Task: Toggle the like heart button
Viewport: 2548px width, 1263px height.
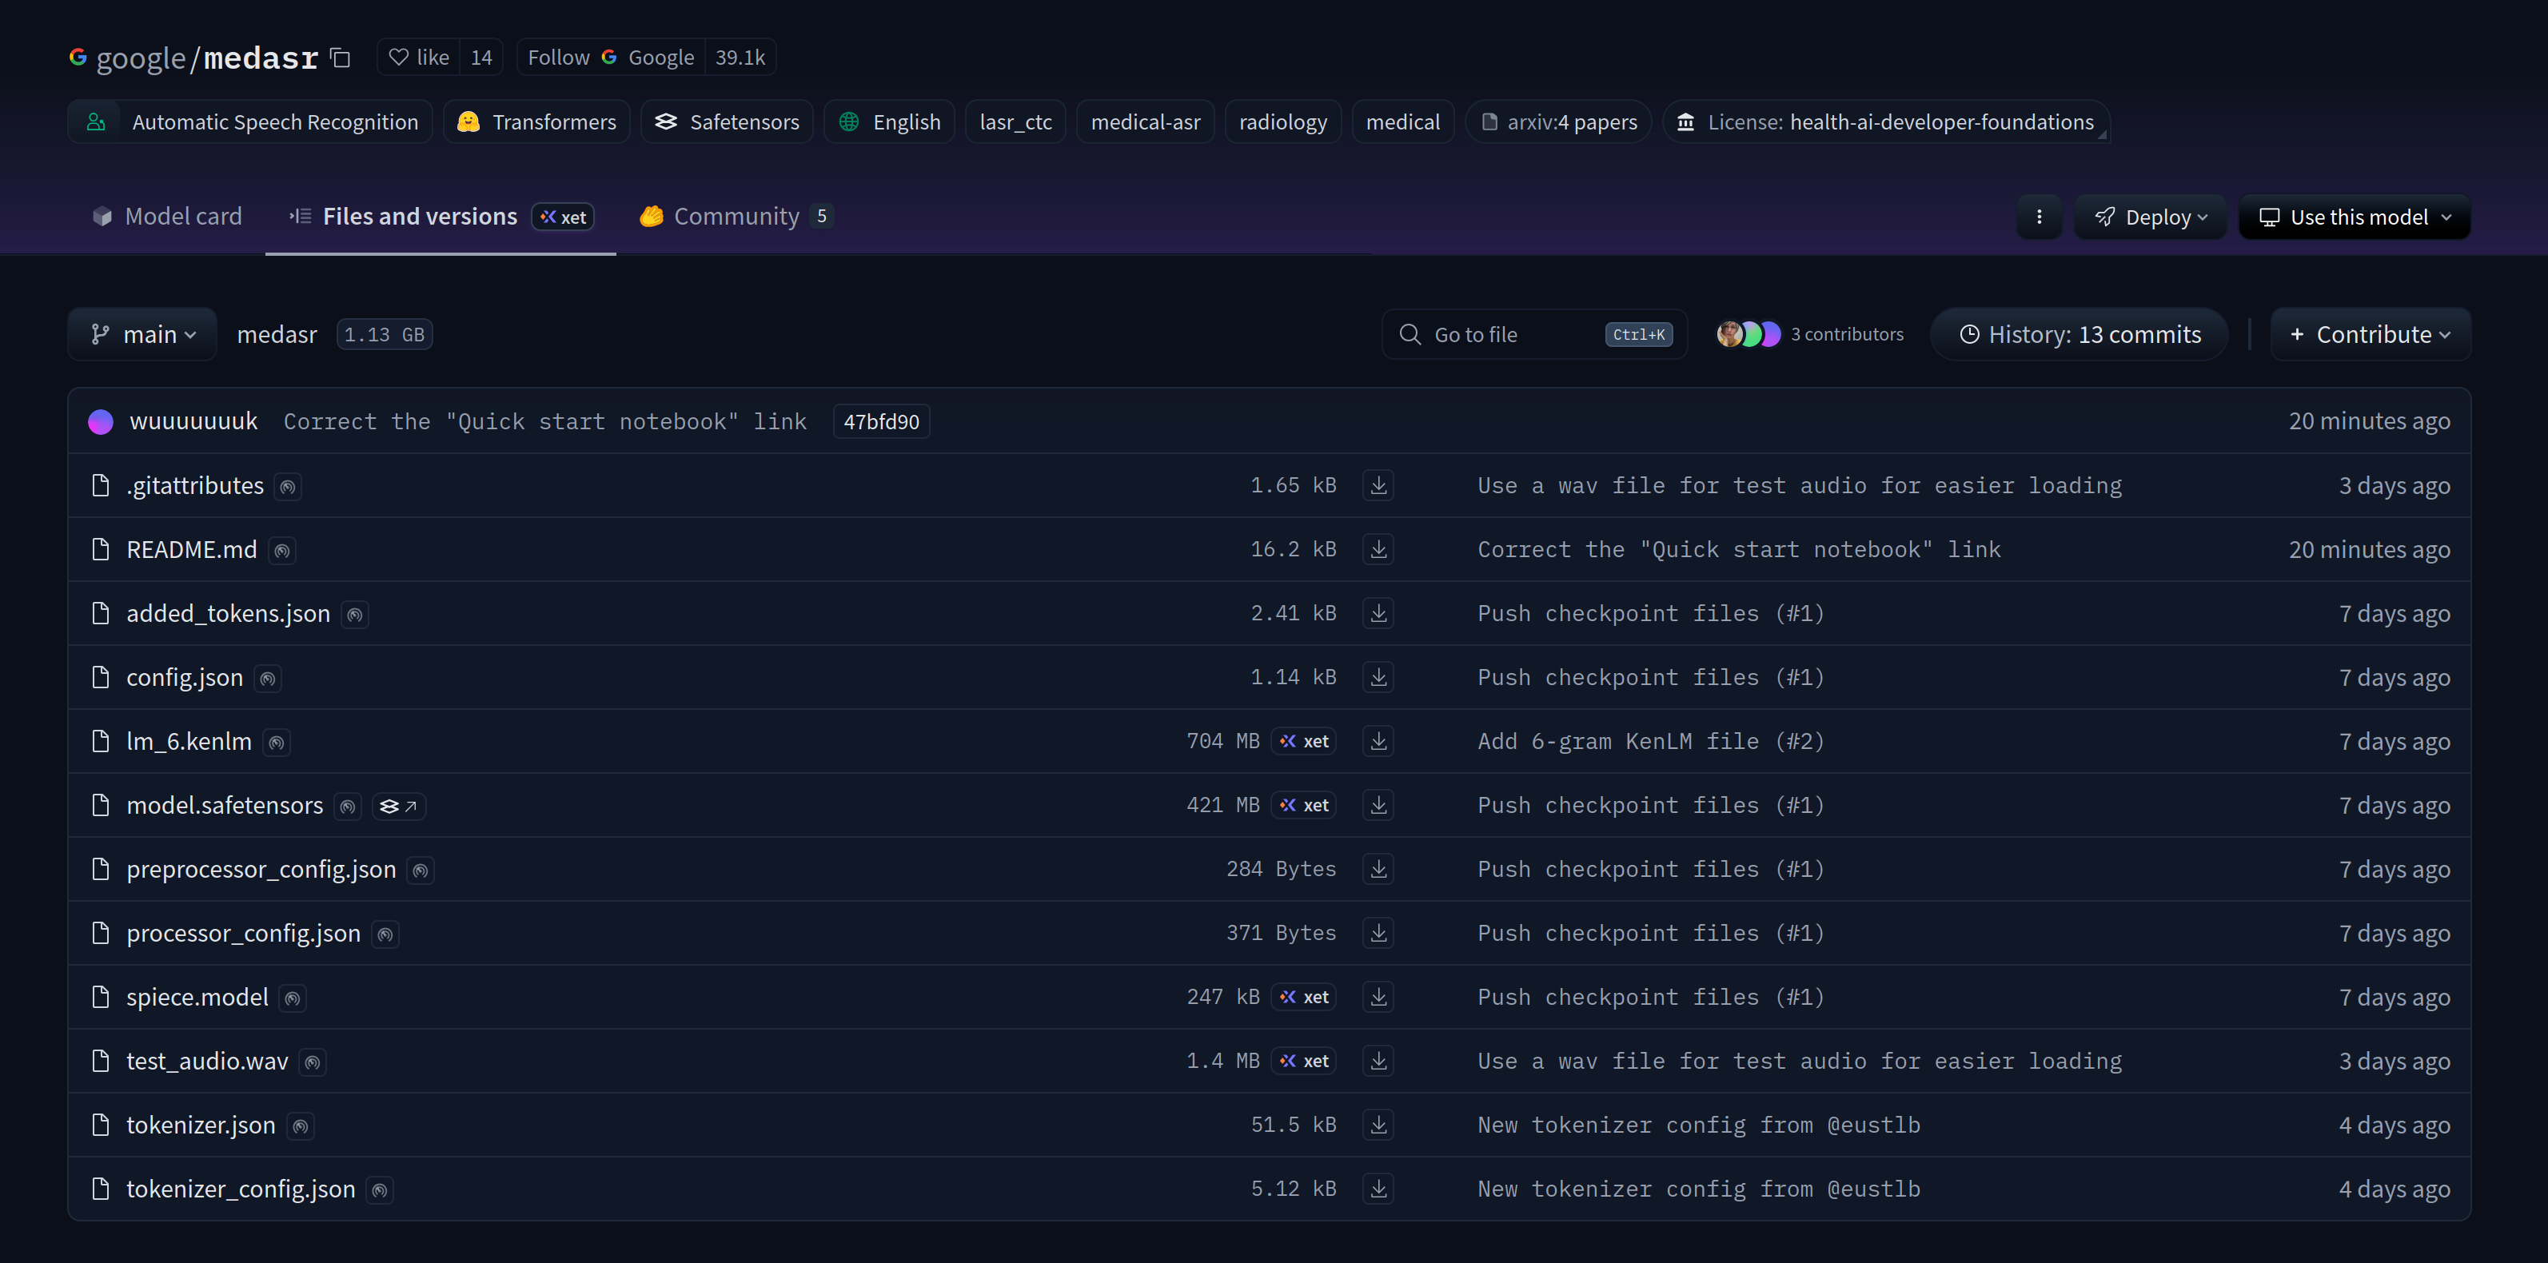Action: pyautogui.click(x=420, y=58)
